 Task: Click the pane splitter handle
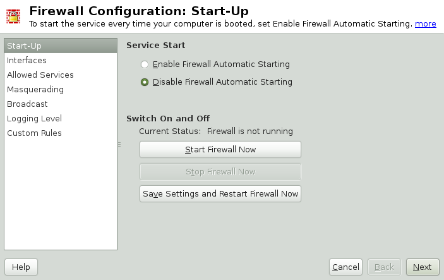coord(119,145)
